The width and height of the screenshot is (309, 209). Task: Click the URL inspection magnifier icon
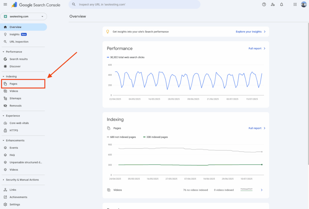point(5,42)
